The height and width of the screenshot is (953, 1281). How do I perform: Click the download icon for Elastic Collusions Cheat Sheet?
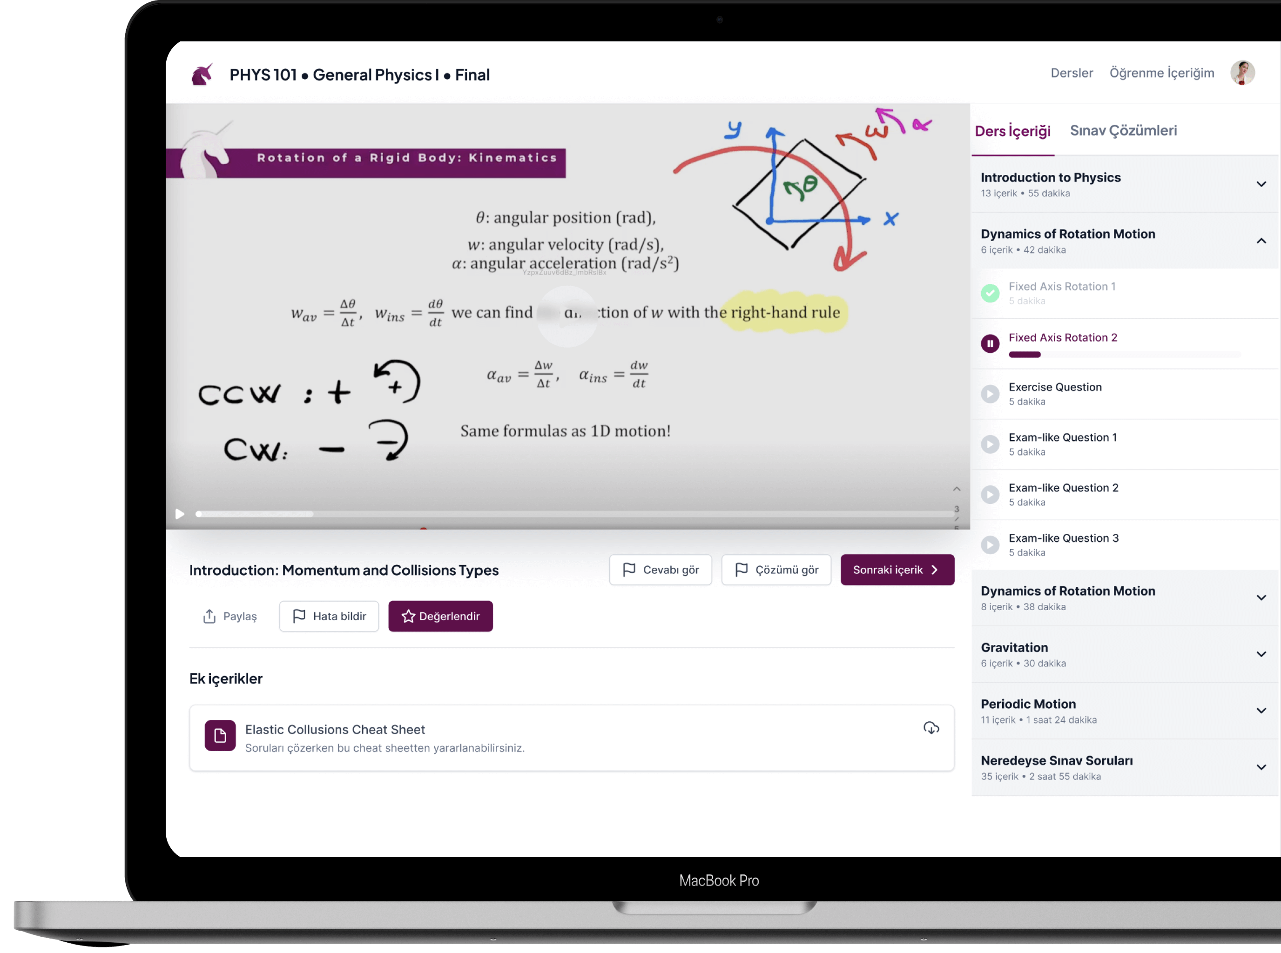pyautogui.click(x=929, y=728)
